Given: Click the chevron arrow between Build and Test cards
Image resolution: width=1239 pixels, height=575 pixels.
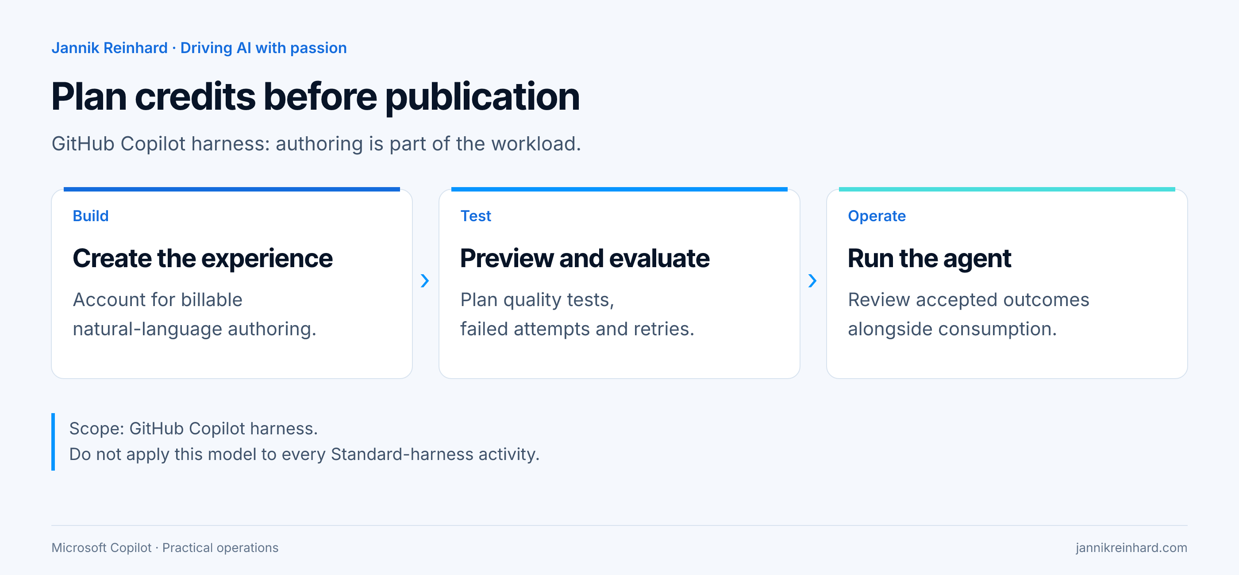Looking at the screenshot, I should point(425,281).
